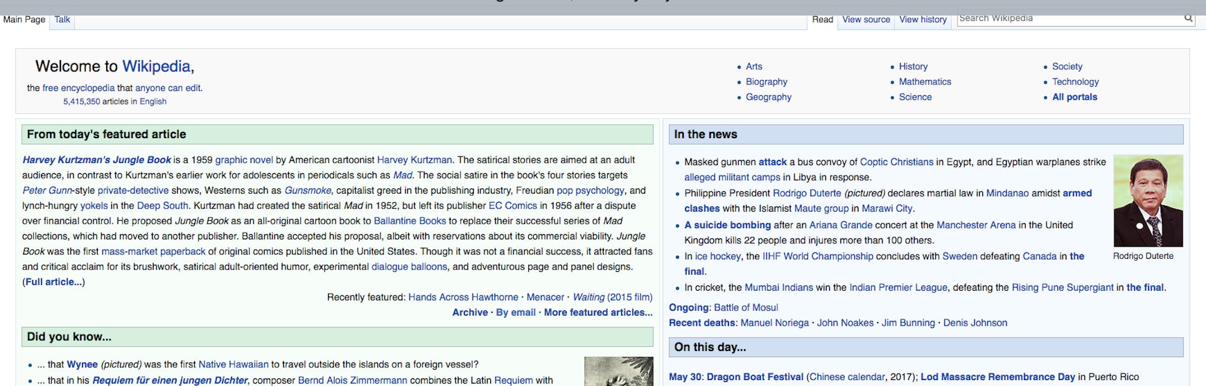This screenshot has width=1206, height=386.
Task: Open the Wikipedia link in welcome heading
Action: click(x=156, y=66)
